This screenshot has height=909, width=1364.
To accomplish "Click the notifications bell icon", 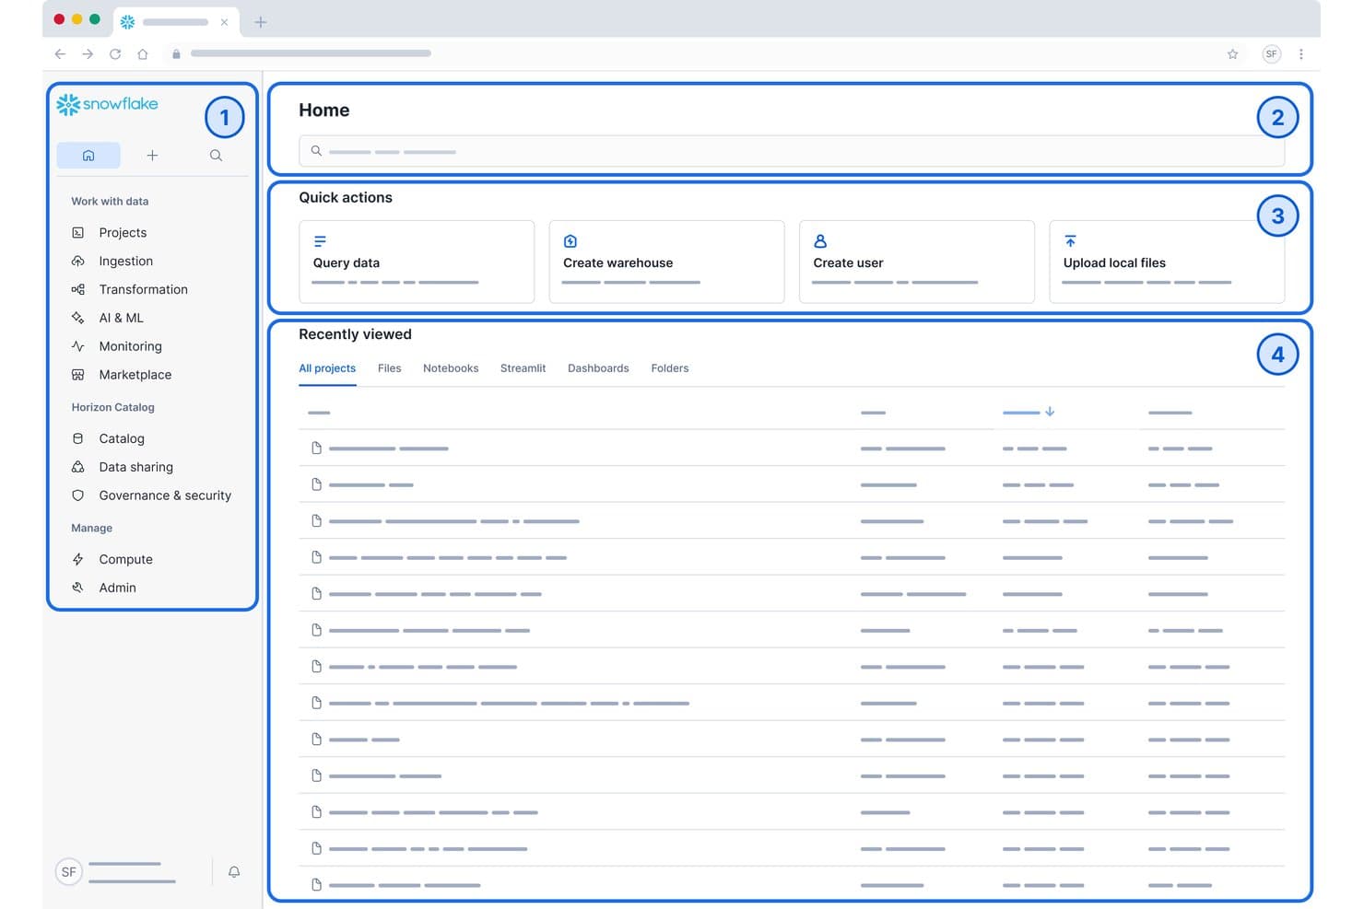I will (x=234, y=872).
